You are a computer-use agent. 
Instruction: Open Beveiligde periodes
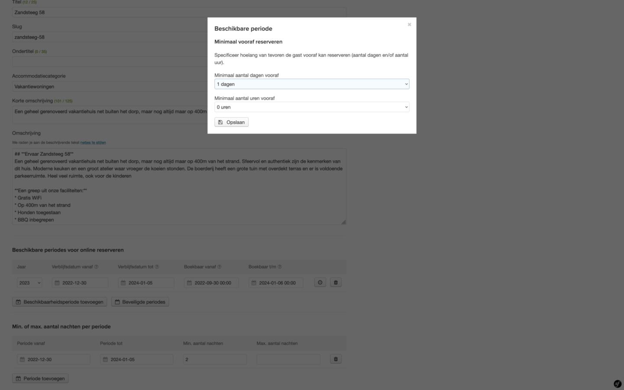pyautogui.click(x=140, y=302)
